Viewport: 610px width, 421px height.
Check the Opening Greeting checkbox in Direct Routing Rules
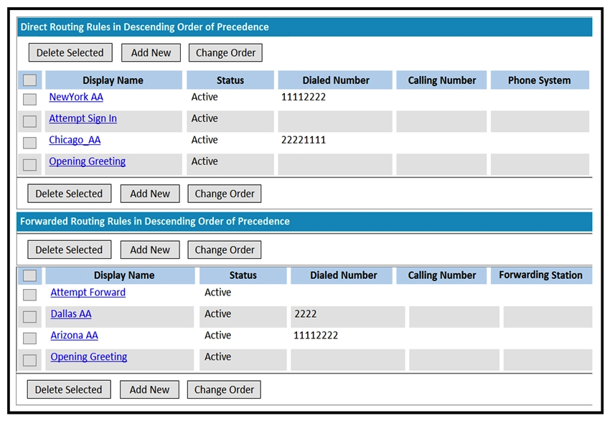coord(29,164)
